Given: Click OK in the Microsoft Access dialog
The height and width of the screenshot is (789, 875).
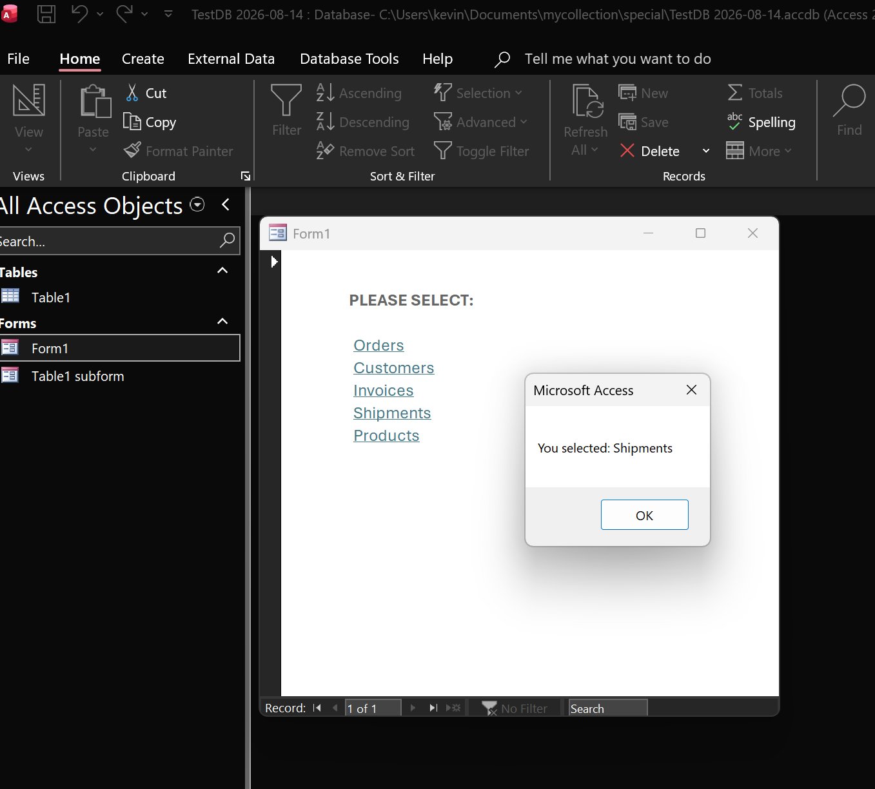Looking at the screenshot, I should (645, 515).
